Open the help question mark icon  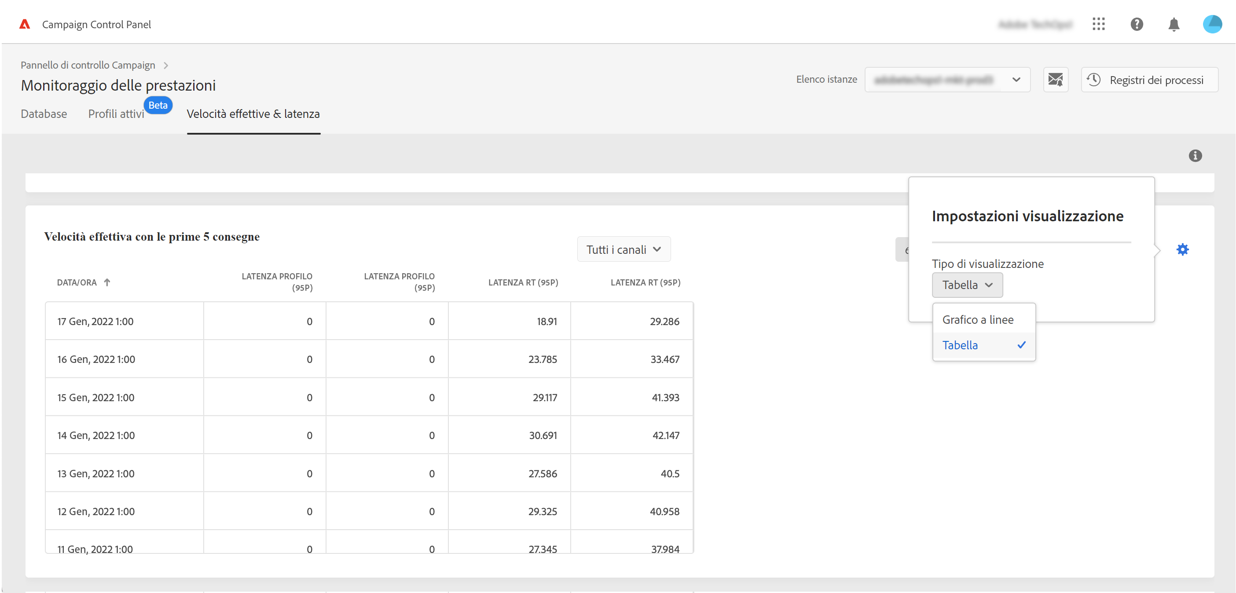pyautogui.click(x=1136, y=24)
